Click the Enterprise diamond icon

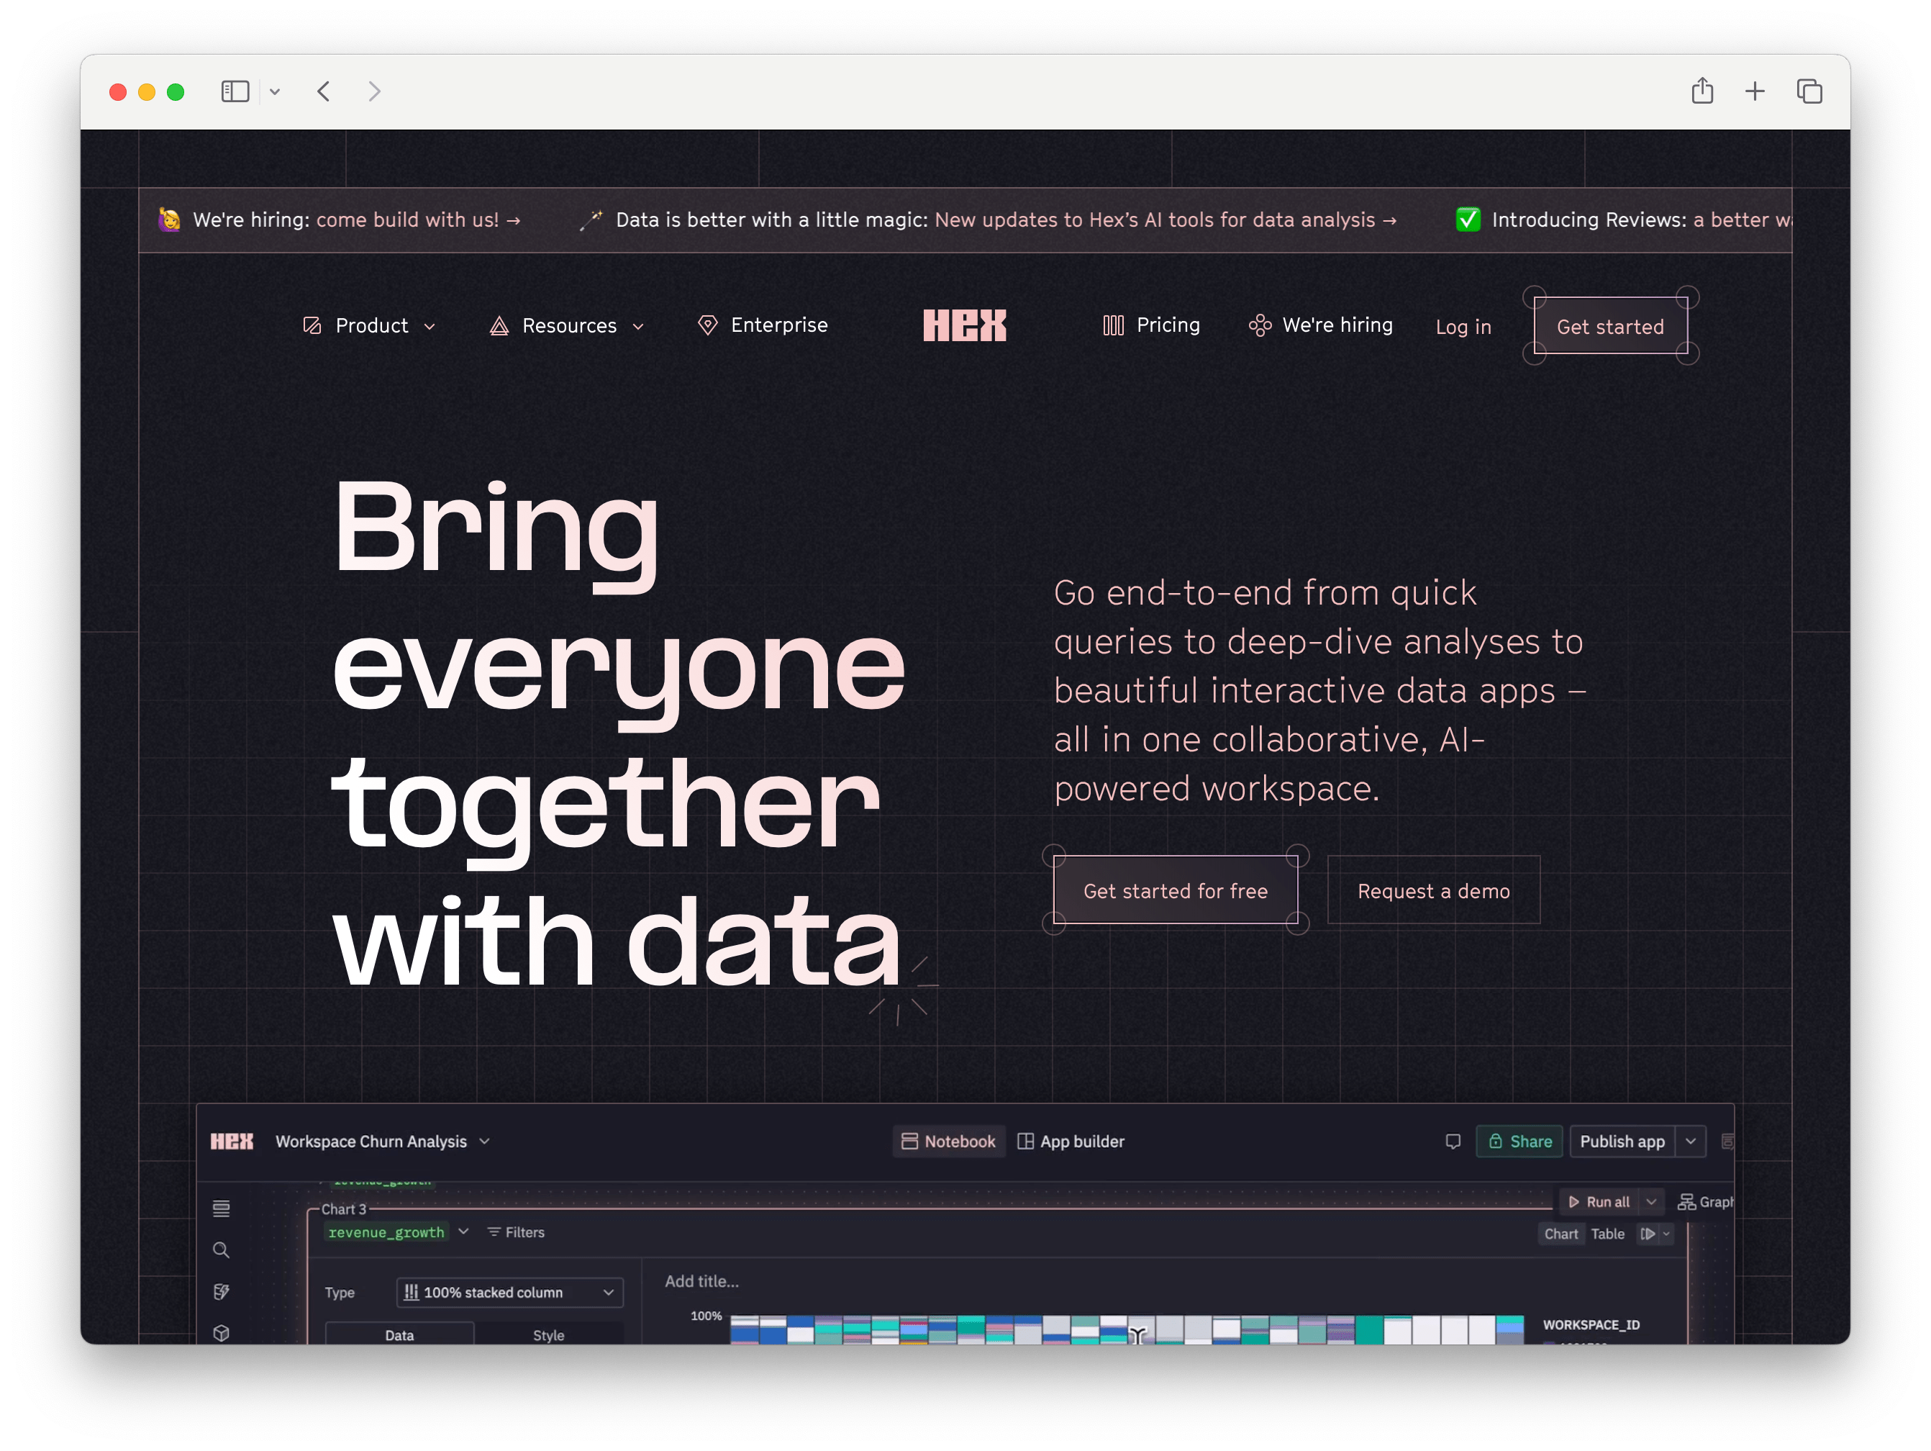pyautogui.click(x=708, y=325)
